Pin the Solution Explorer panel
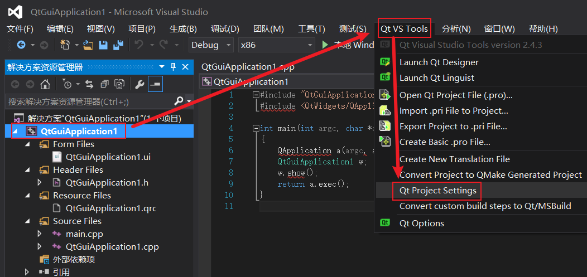Viewport: 587px width, 277px height. [x=173, y=67]
